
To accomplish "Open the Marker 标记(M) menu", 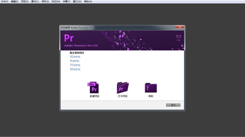I will (x=56, y=2).
